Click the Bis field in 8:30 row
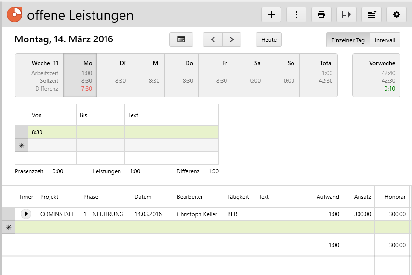 point(100,132)
